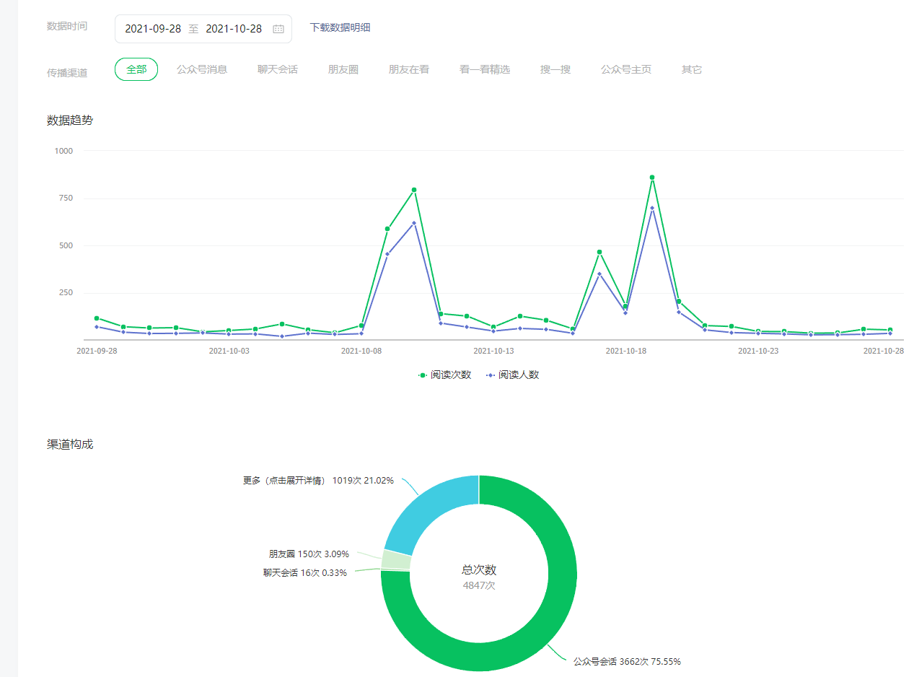
Task: Click highest green peak point near 2021-10-19
Action: click(652, 178)
